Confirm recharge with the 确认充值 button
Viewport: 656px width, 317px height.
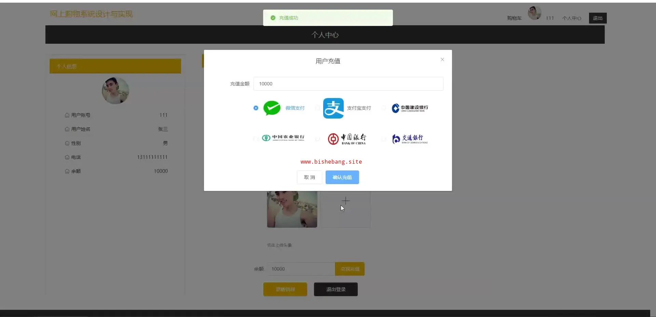[342, 177]
